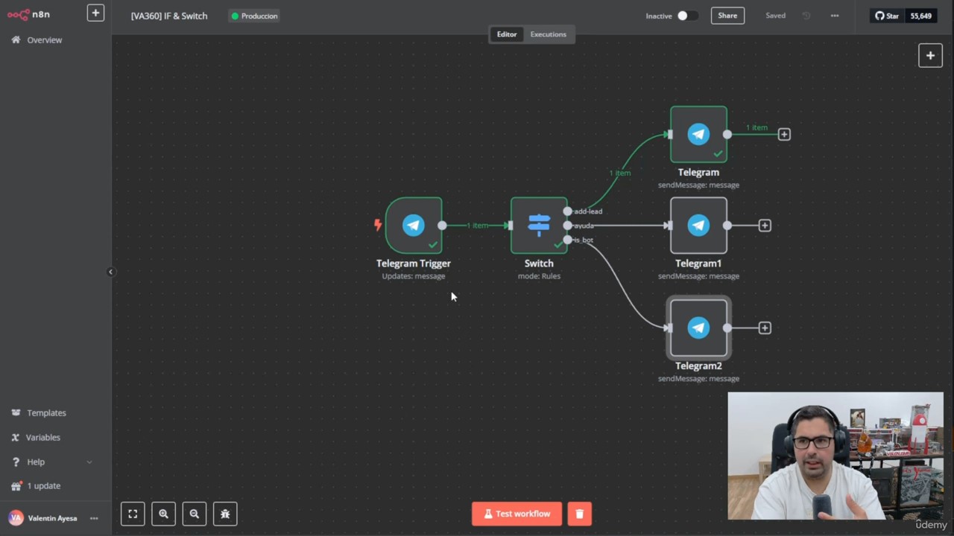Select the Telegram1 node
The image size is (954, 536).
click(698, 226)
